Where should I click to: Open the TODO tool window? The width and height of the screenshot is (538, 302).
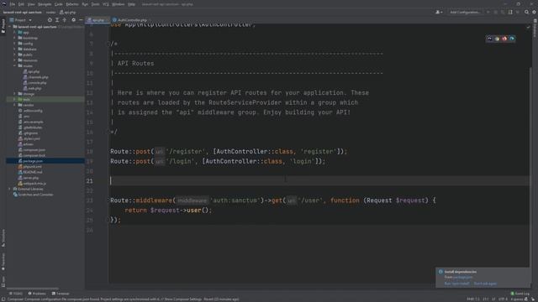pyautogui.click(x=16, y=294)
